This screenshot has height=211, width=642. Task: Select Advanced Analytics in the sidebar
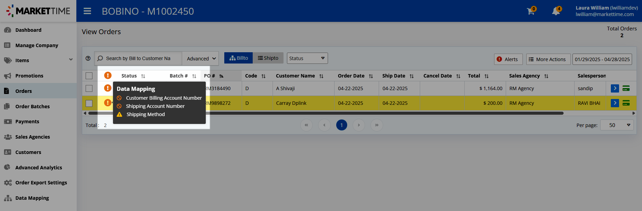(39, 168)
